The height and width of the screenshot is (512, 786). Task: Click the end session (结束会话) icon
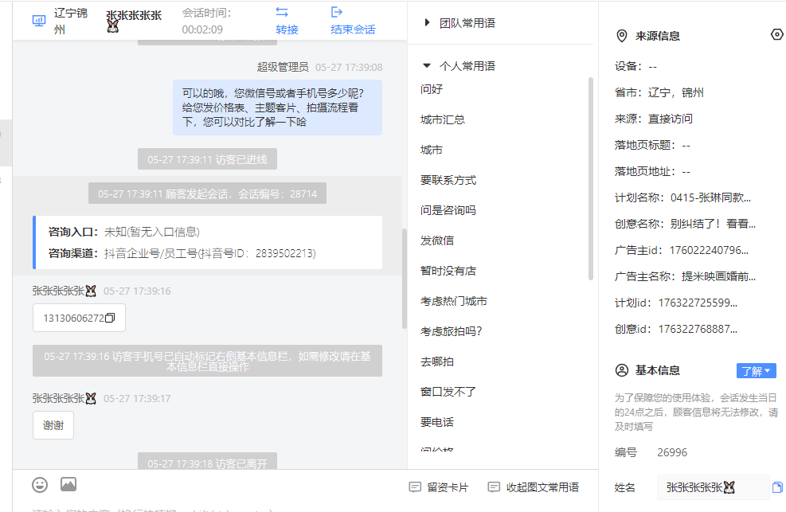[337, 12]
